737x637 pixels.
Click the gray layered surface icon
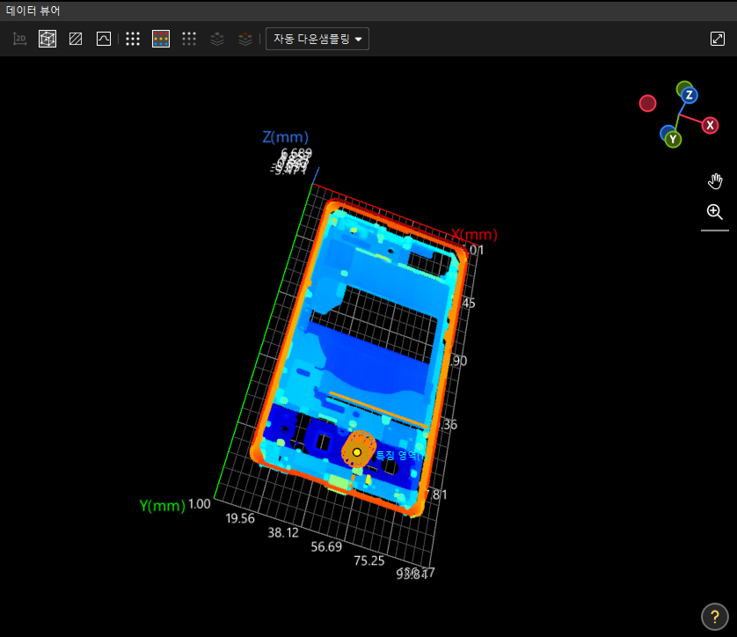tap(216, 39)
